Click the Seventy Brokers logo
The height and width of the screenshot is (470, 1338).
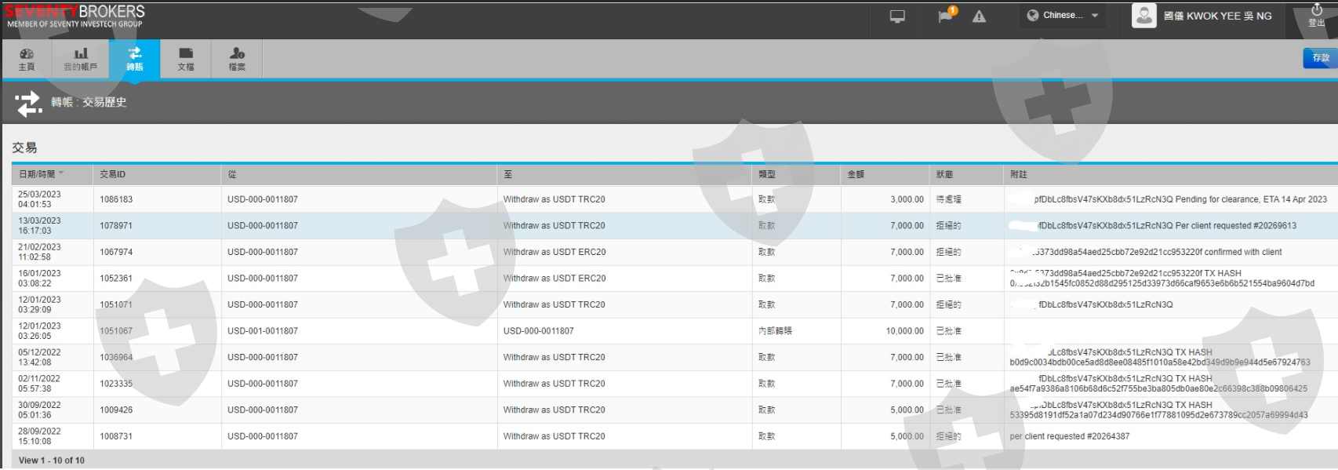point(75,16)
